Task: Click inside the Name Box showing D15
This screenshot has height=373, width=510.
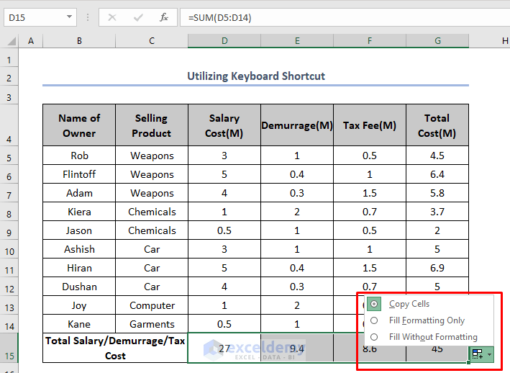Action: tap(36, 17)
